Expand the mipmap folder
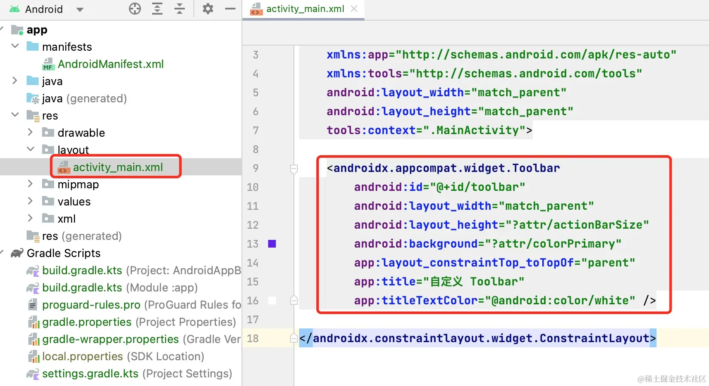 (x=30, y=184)
